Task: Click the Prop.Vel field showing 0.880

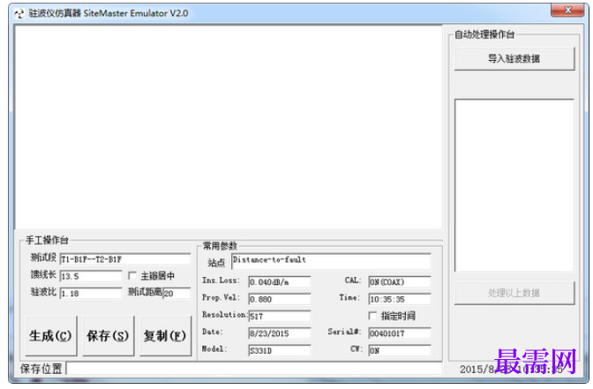Action: pos(280,299)
